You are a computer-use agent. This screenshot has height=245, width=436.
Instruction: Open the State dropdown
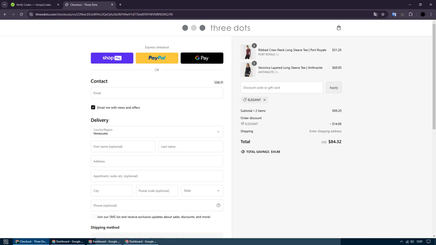tap(202, 191)
